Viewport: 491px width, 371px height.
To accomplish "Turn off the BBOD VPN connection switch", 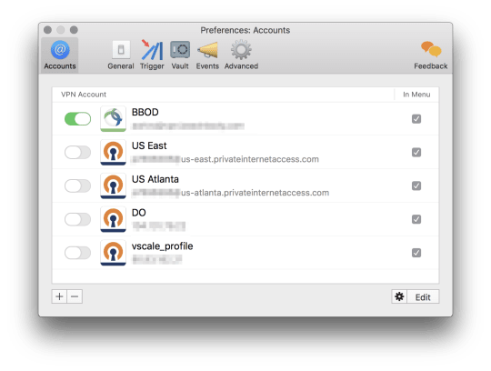I will coord(77,119).
